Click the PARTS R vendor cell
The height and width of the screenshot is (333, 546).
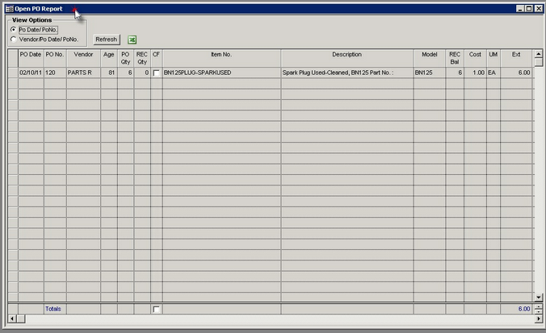coord(83,73)
